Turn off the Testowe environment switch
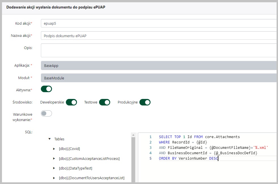The height and width of the screenshot is (184, 278). 104,102
